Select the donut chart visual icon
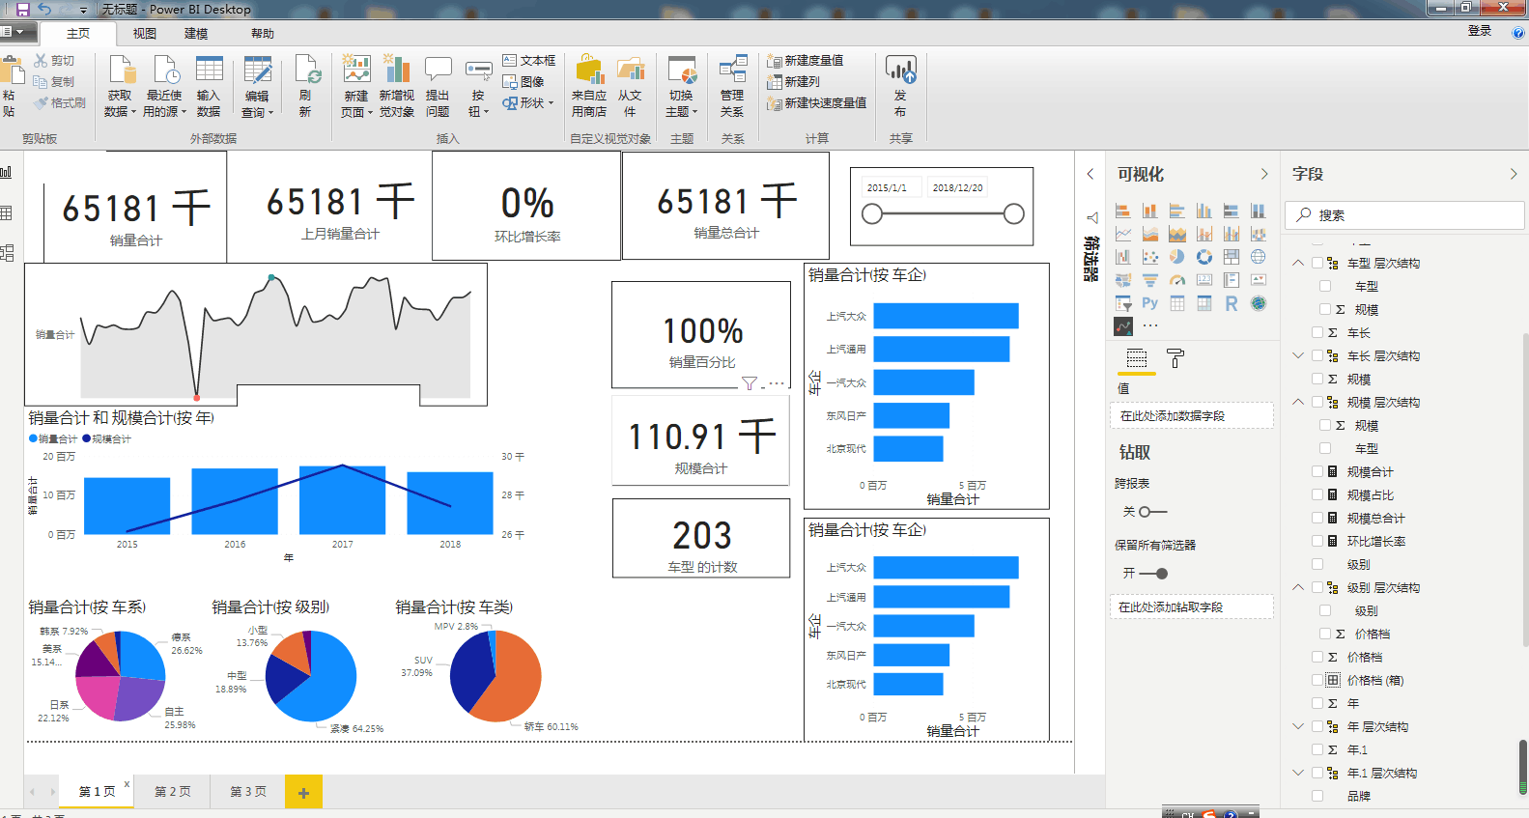Viewport: 1529px width, 818px height. point(1203,257)
